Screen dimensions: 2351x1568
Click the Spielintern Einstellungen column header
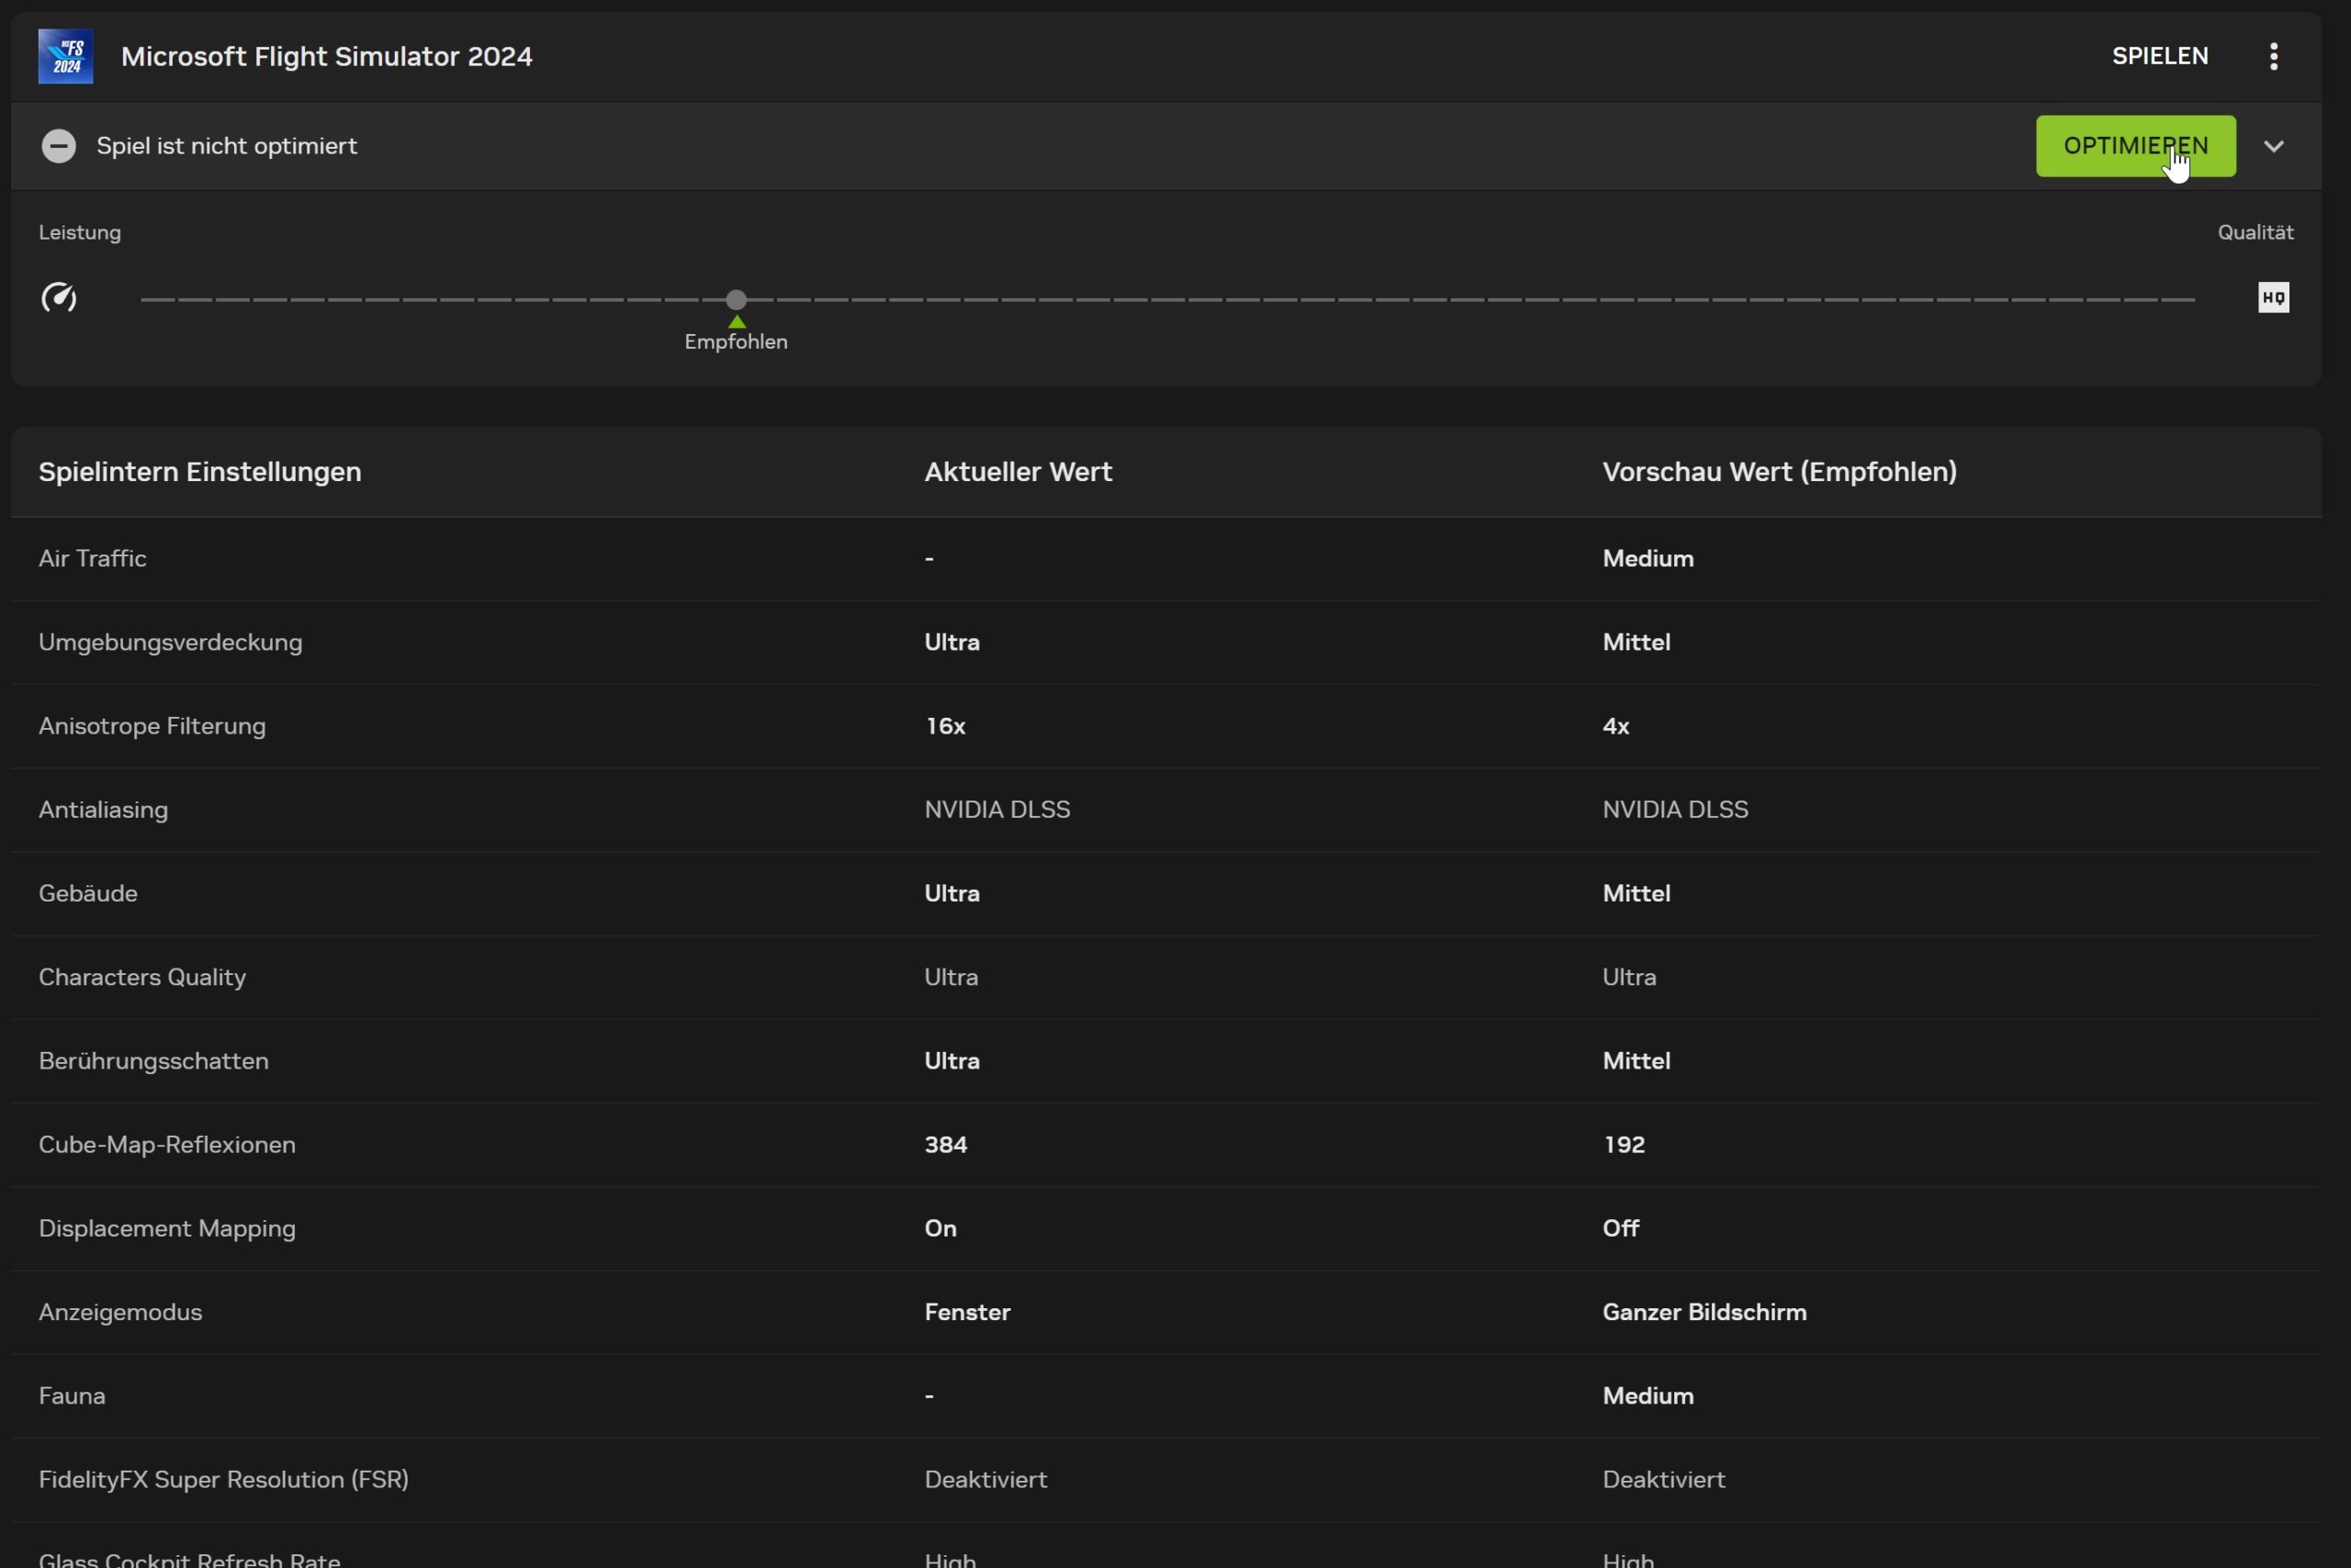200,472
